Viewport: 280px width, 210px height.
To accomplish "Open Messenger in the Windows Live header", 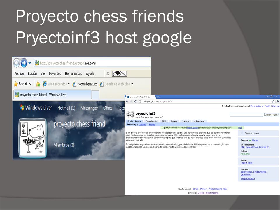I will [x=89, y=108].
